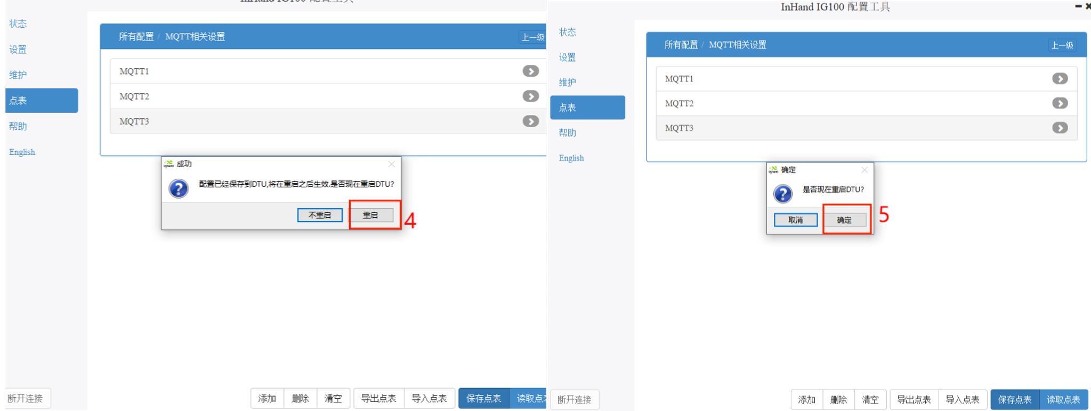
Task: Select 维护 in the left sidebar
Action: (x=18, y=75)
